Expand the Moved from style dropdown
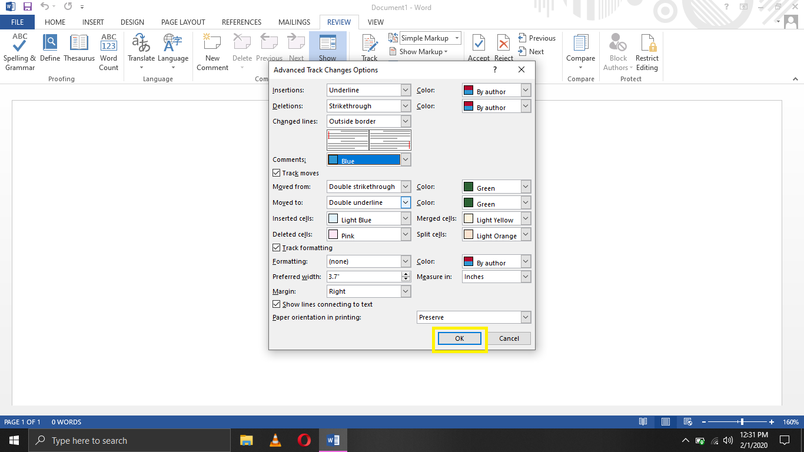804x452 pixels. [x=405, y=187]
